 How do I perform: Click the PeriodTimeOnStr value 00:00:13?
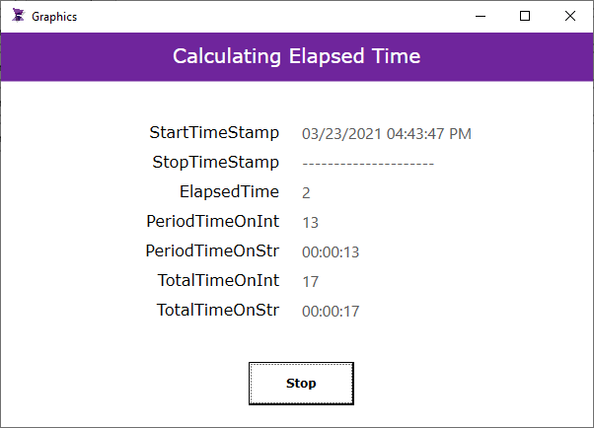(x=331, y=252)
